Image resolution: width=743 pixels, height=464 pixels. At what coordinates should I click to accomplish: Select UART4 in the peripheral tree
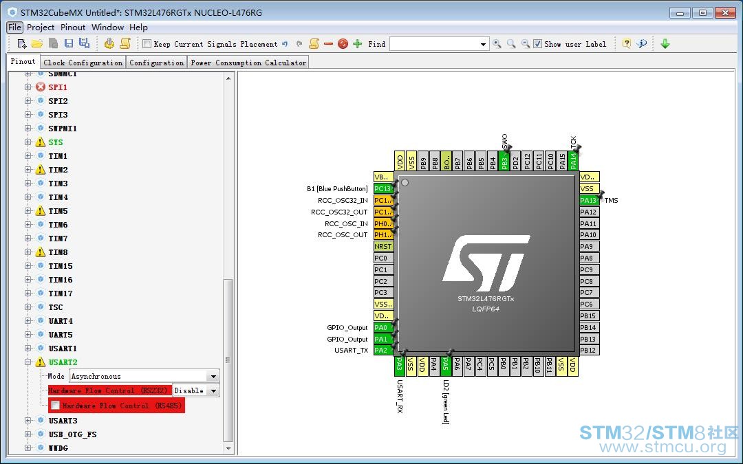[61, 321]
